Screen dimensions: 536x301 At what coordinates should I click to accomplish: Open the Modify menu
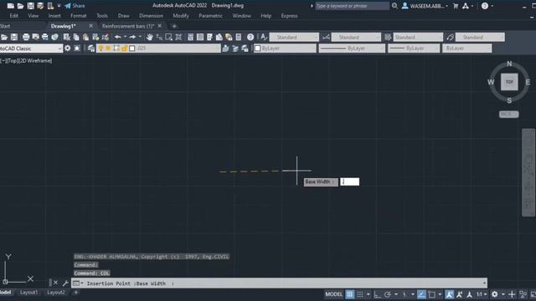point(181,16)
